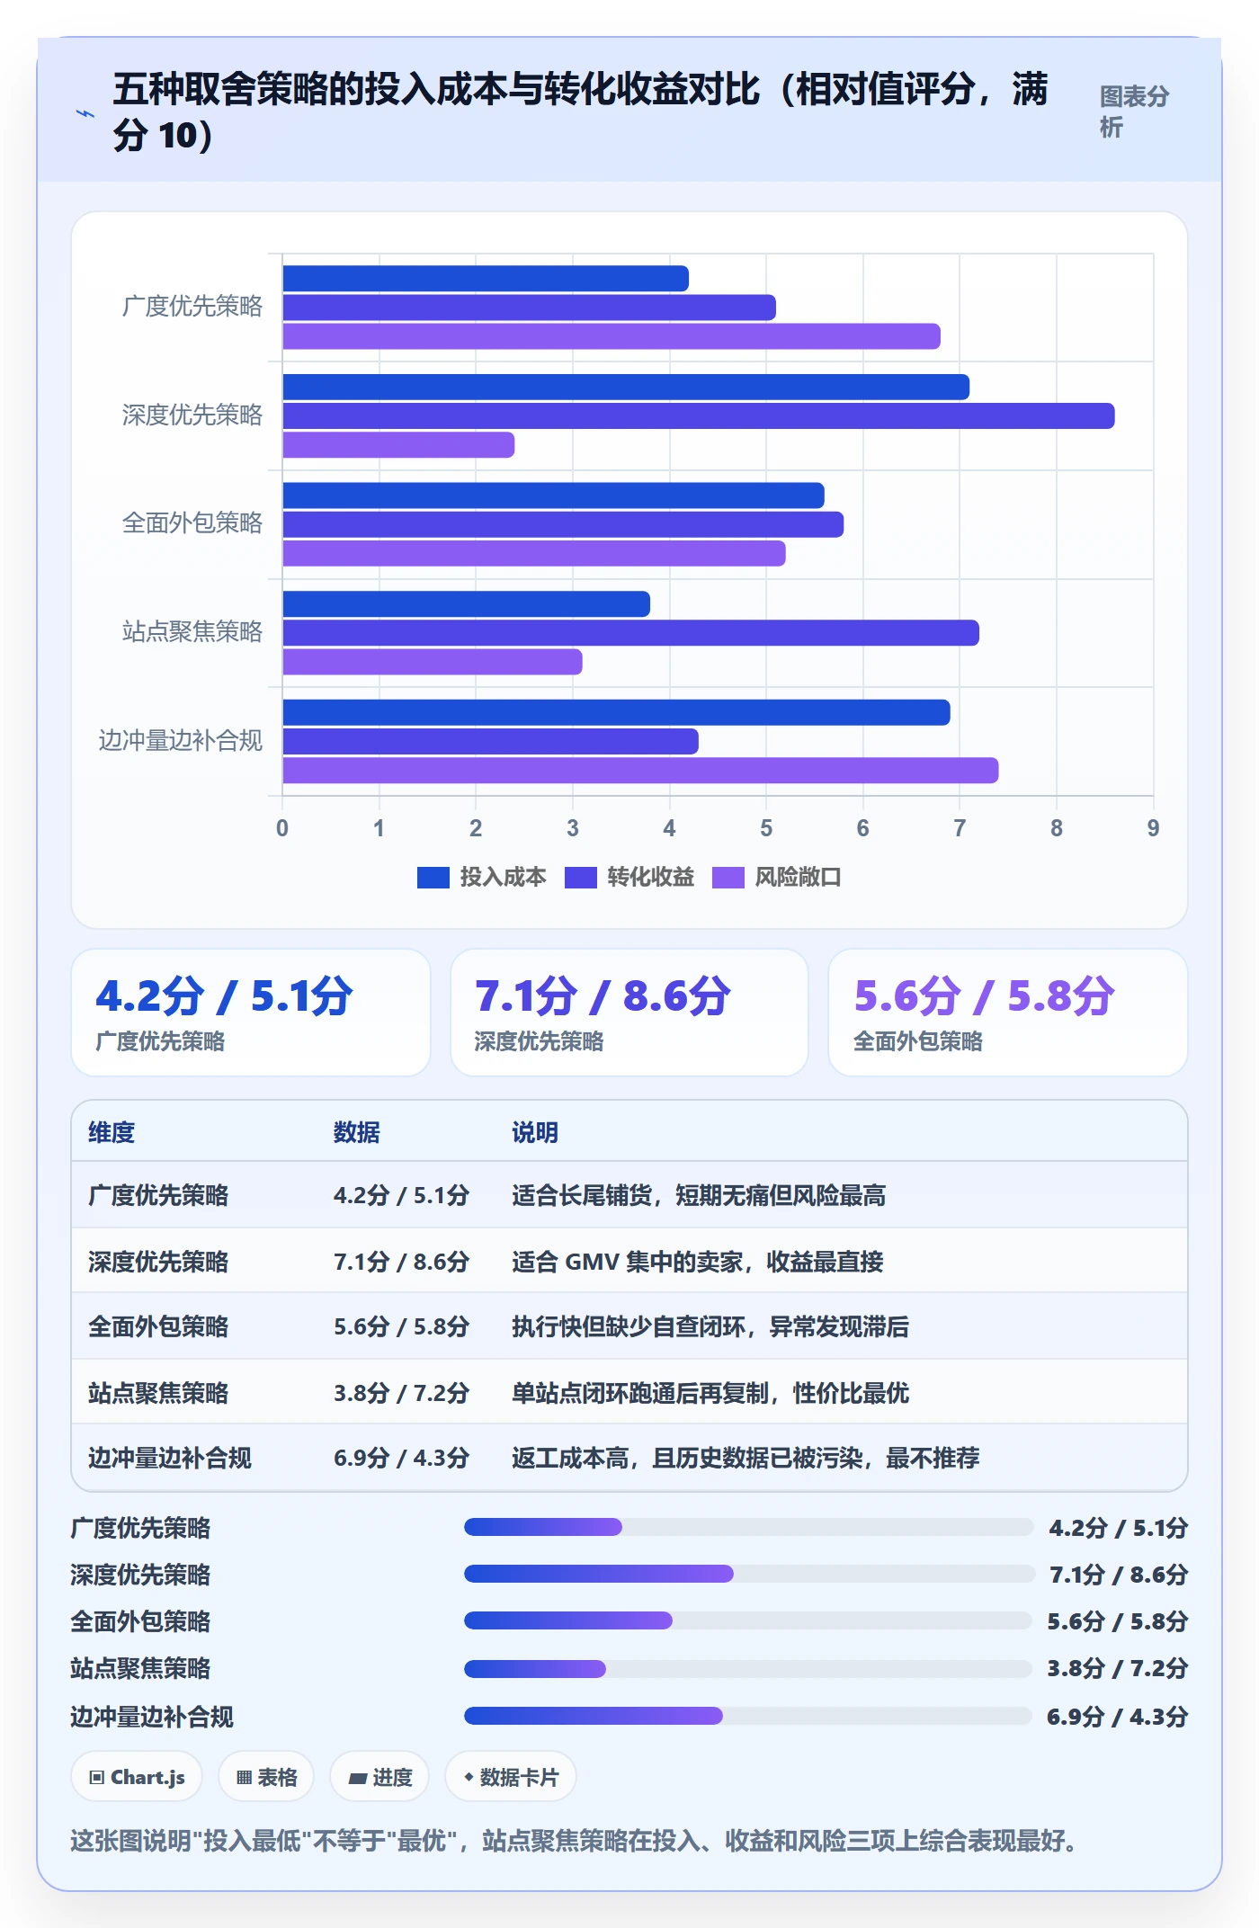Click the 维度 column header
1259x1928 pixels.
click(112, 1132)
